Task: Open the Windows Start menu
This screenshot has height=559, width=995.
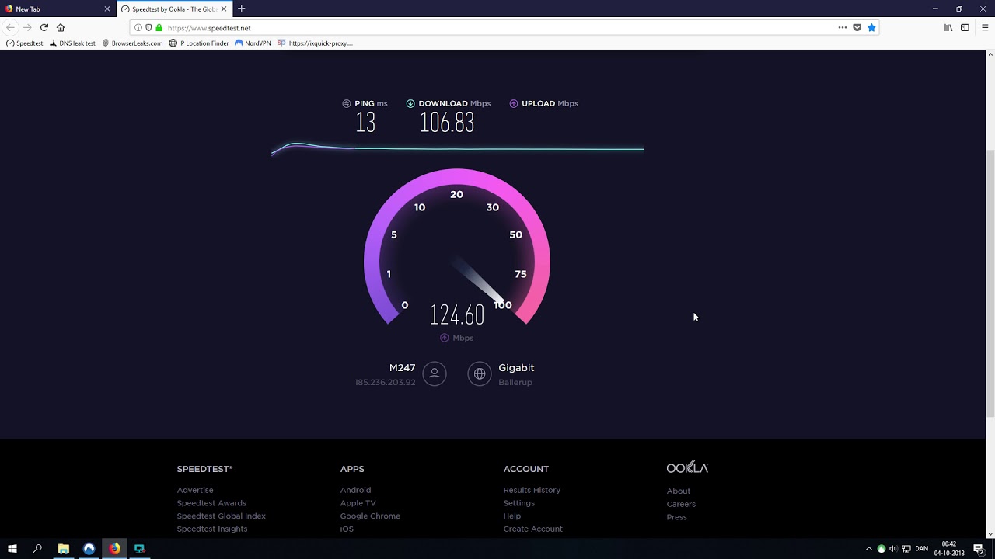Action: 12,548
